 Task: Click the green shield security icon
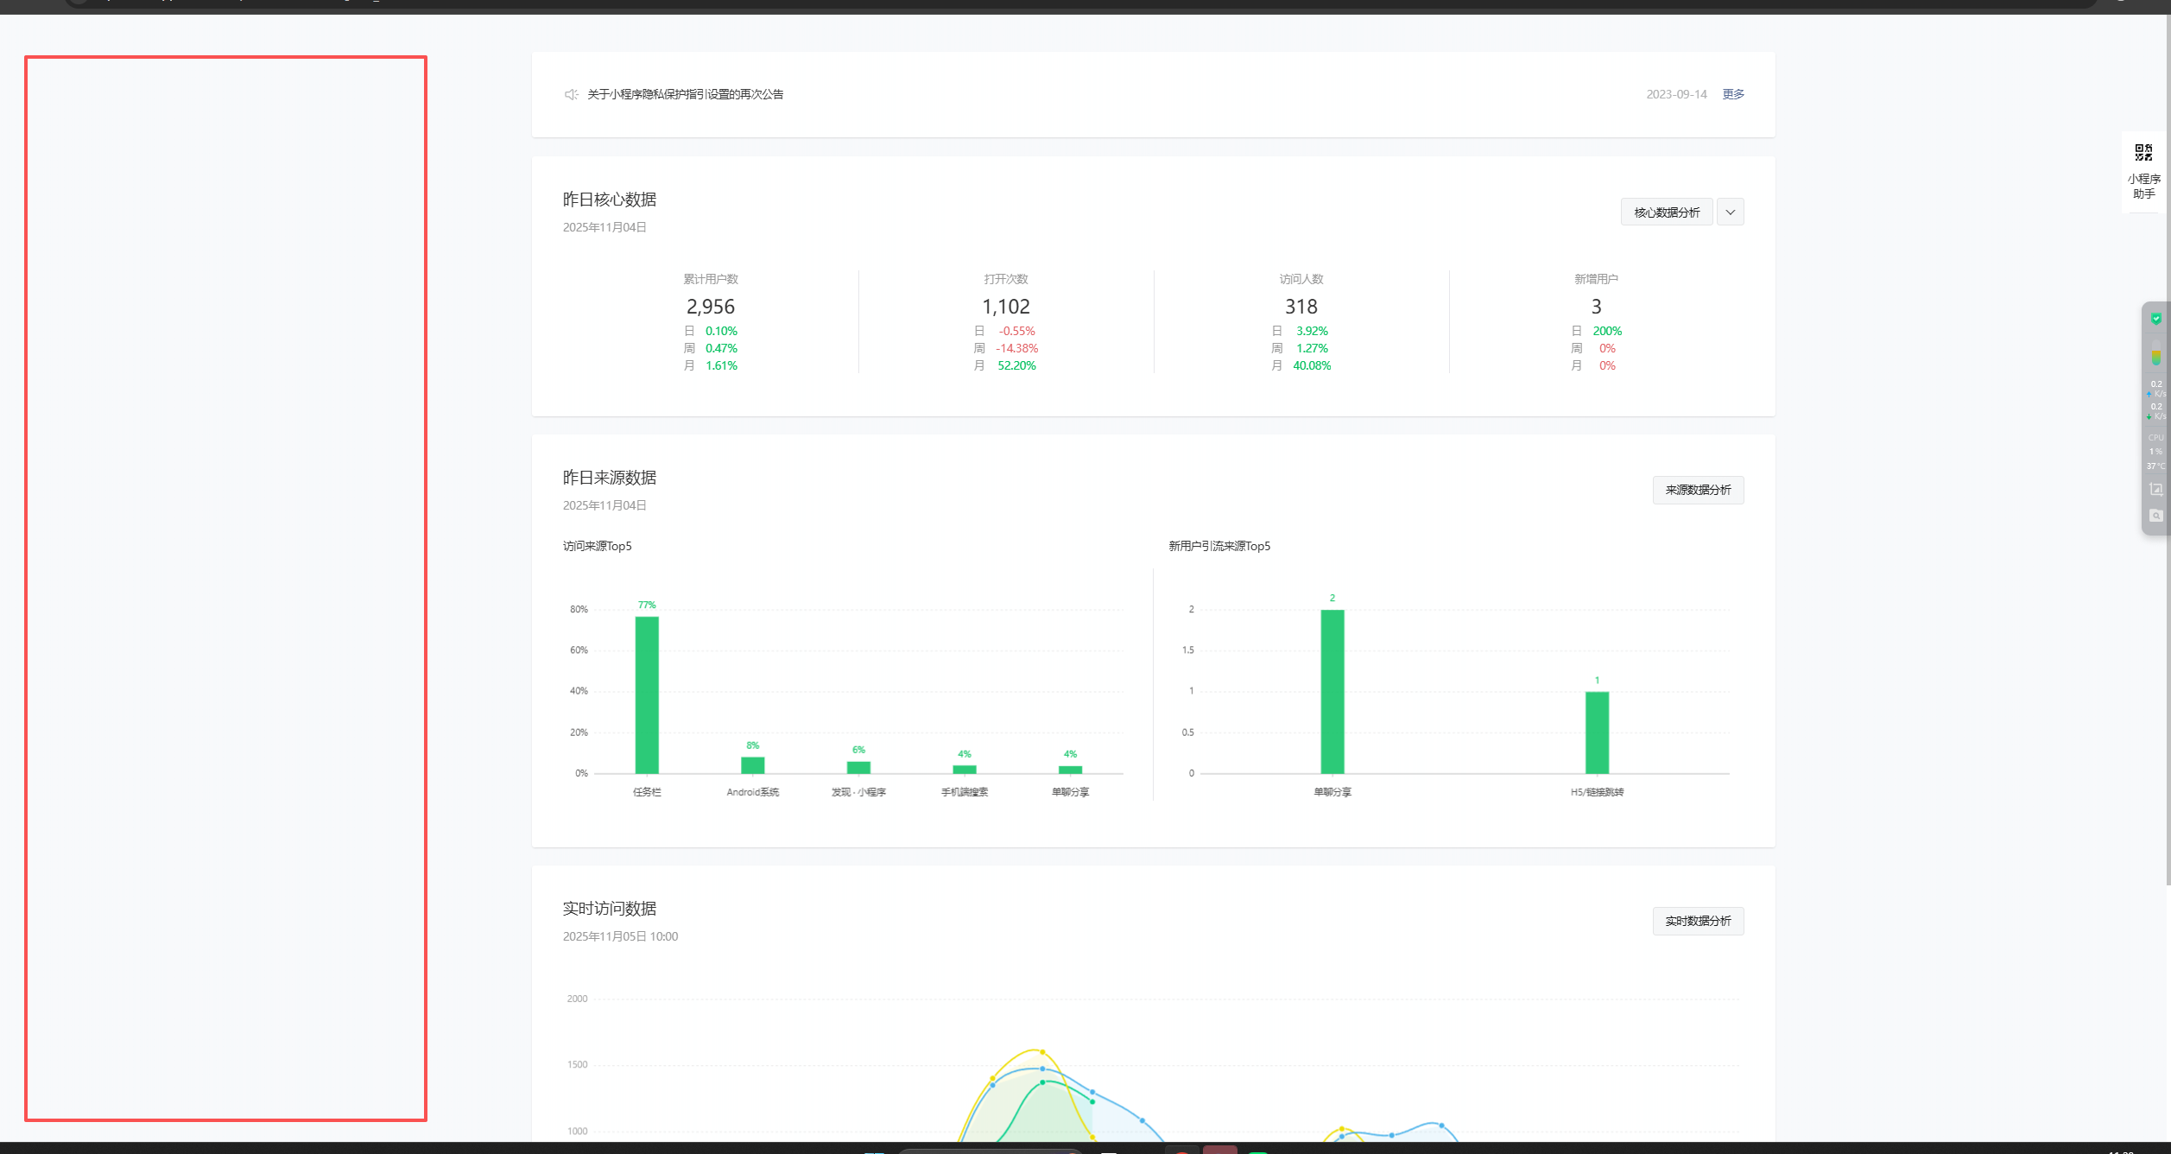(x=2155, y=319)
